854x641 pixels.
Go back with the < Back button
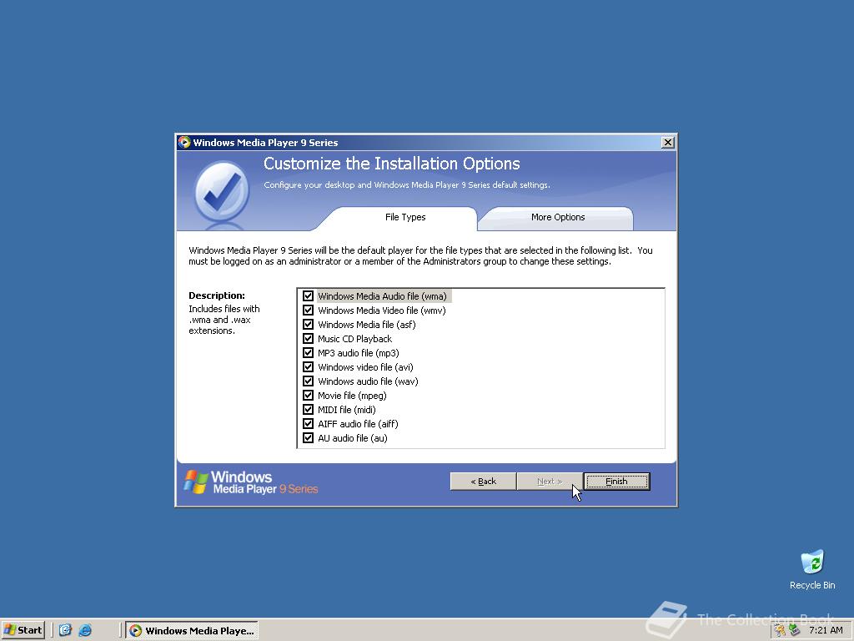pos(483,482)
